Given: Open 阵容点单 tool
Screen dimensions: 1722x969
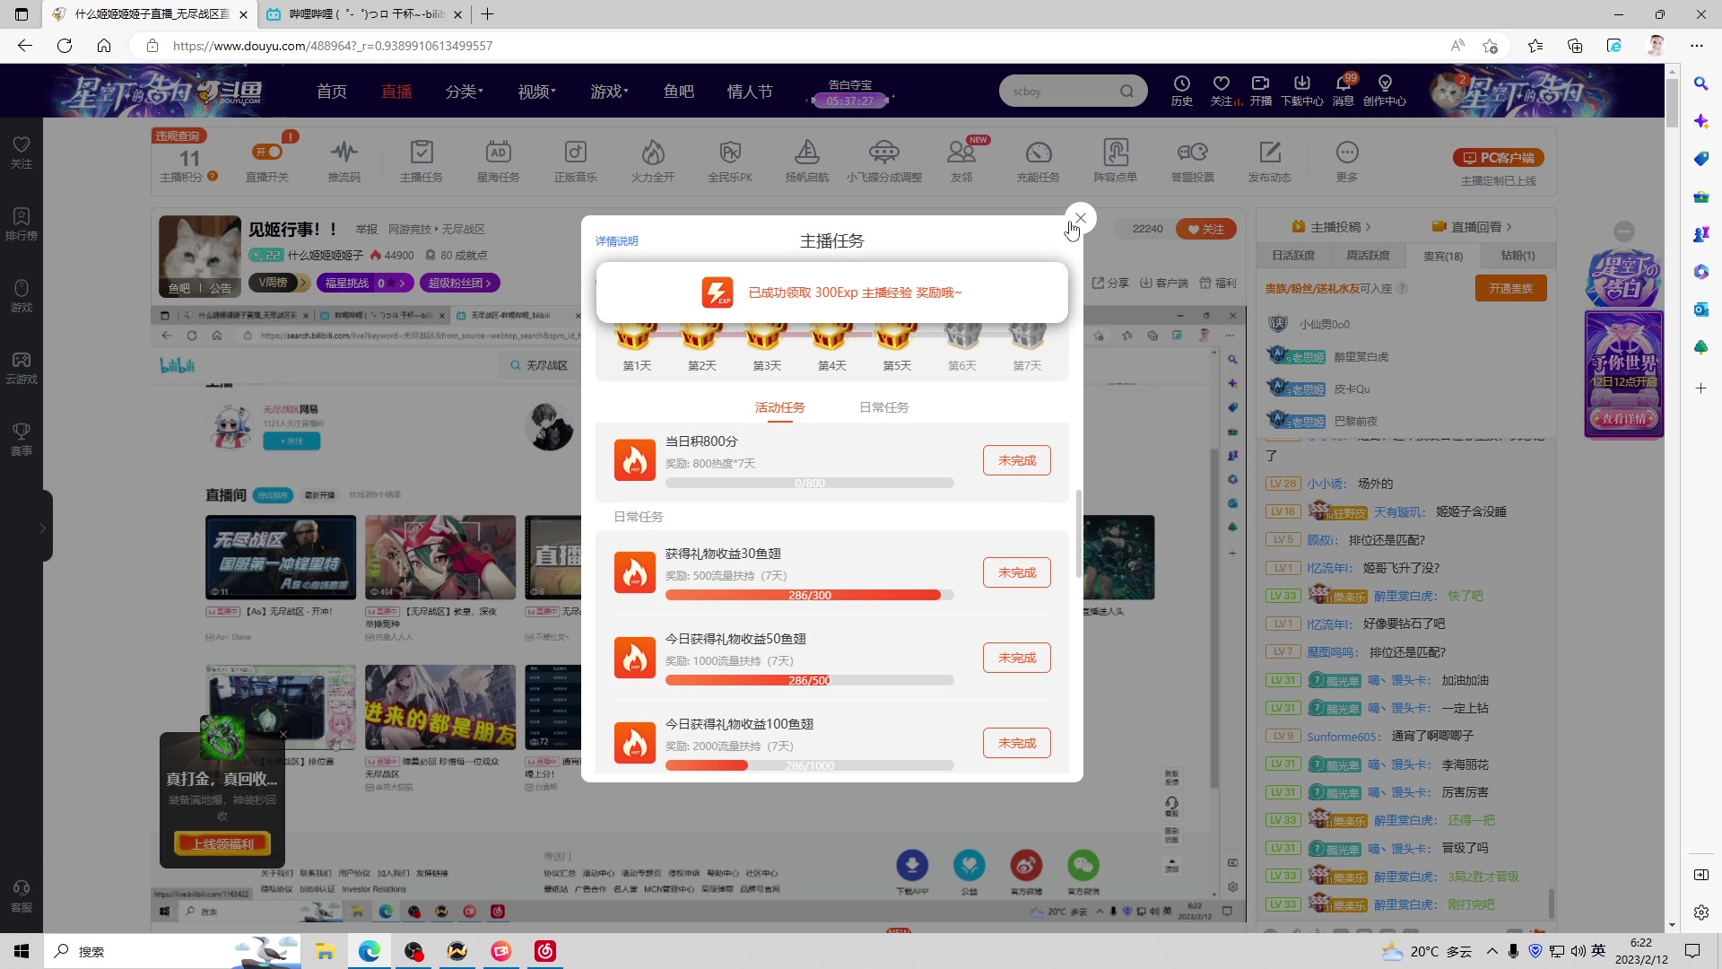Looking at the screenshot, I should (x=1115, y=161).
